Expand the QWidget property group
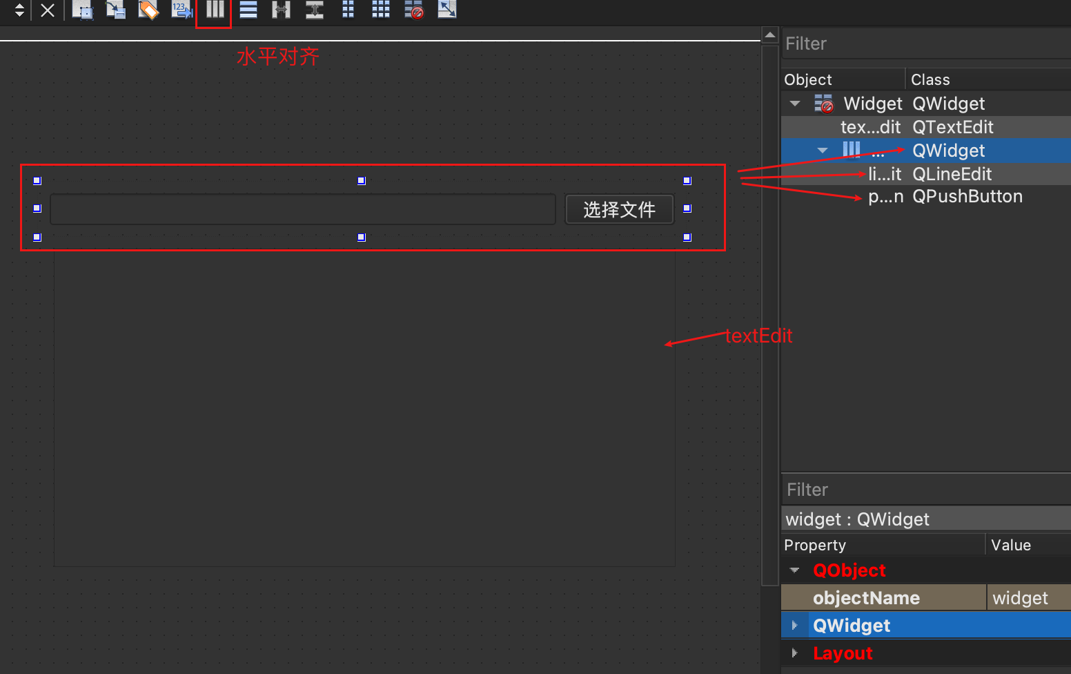 794,626
